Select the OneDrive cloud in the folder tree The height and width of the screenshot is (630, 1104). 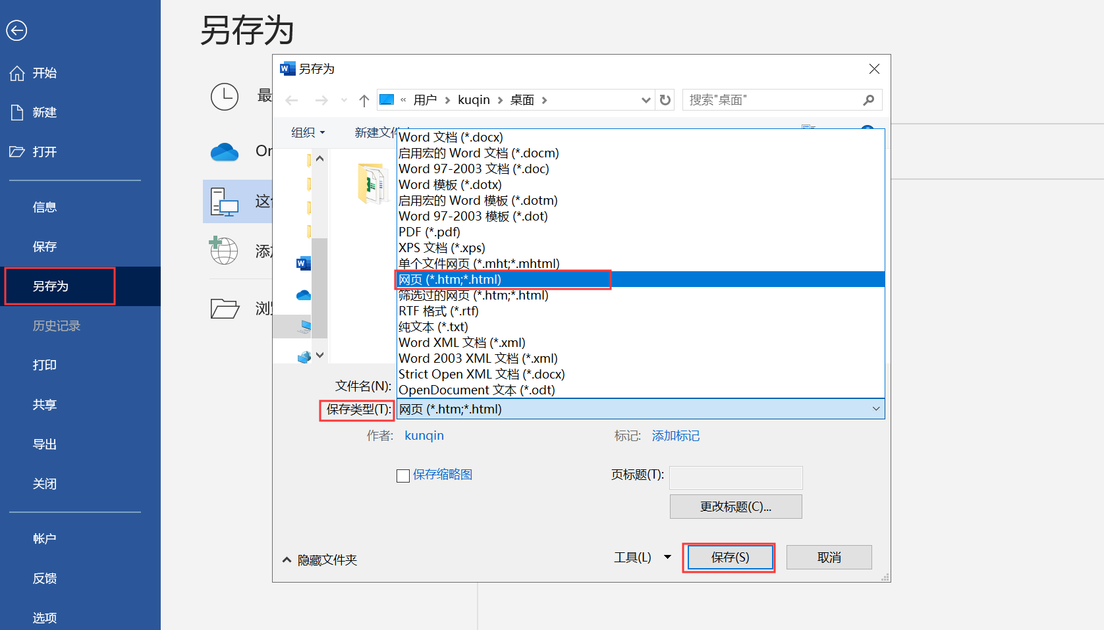point(303,295)
